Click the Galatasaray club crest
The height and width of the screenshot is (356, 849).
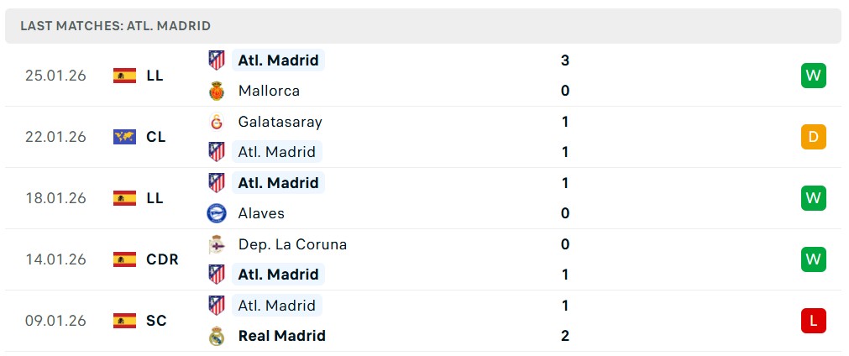coord(217,122)
